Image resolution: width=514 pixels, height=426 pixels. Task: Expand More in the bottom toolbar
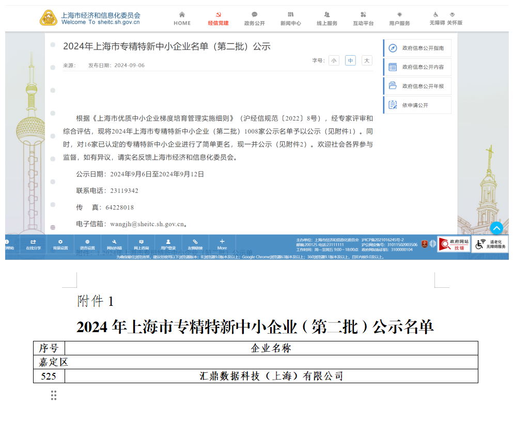(222, 244)
